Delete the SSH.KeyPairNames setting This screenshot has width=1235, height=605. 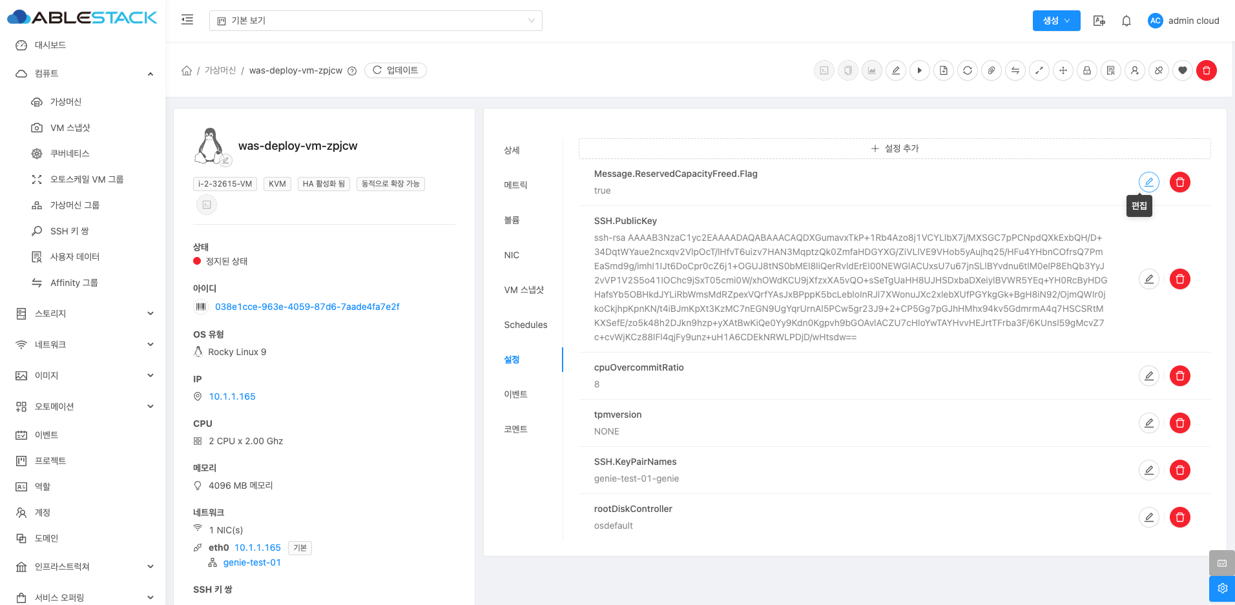1179,470
